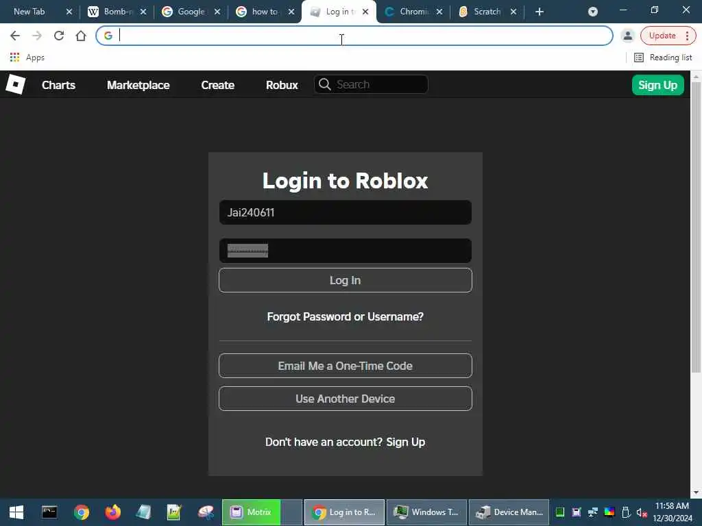Open the Windows Start menu

(16, 512)
